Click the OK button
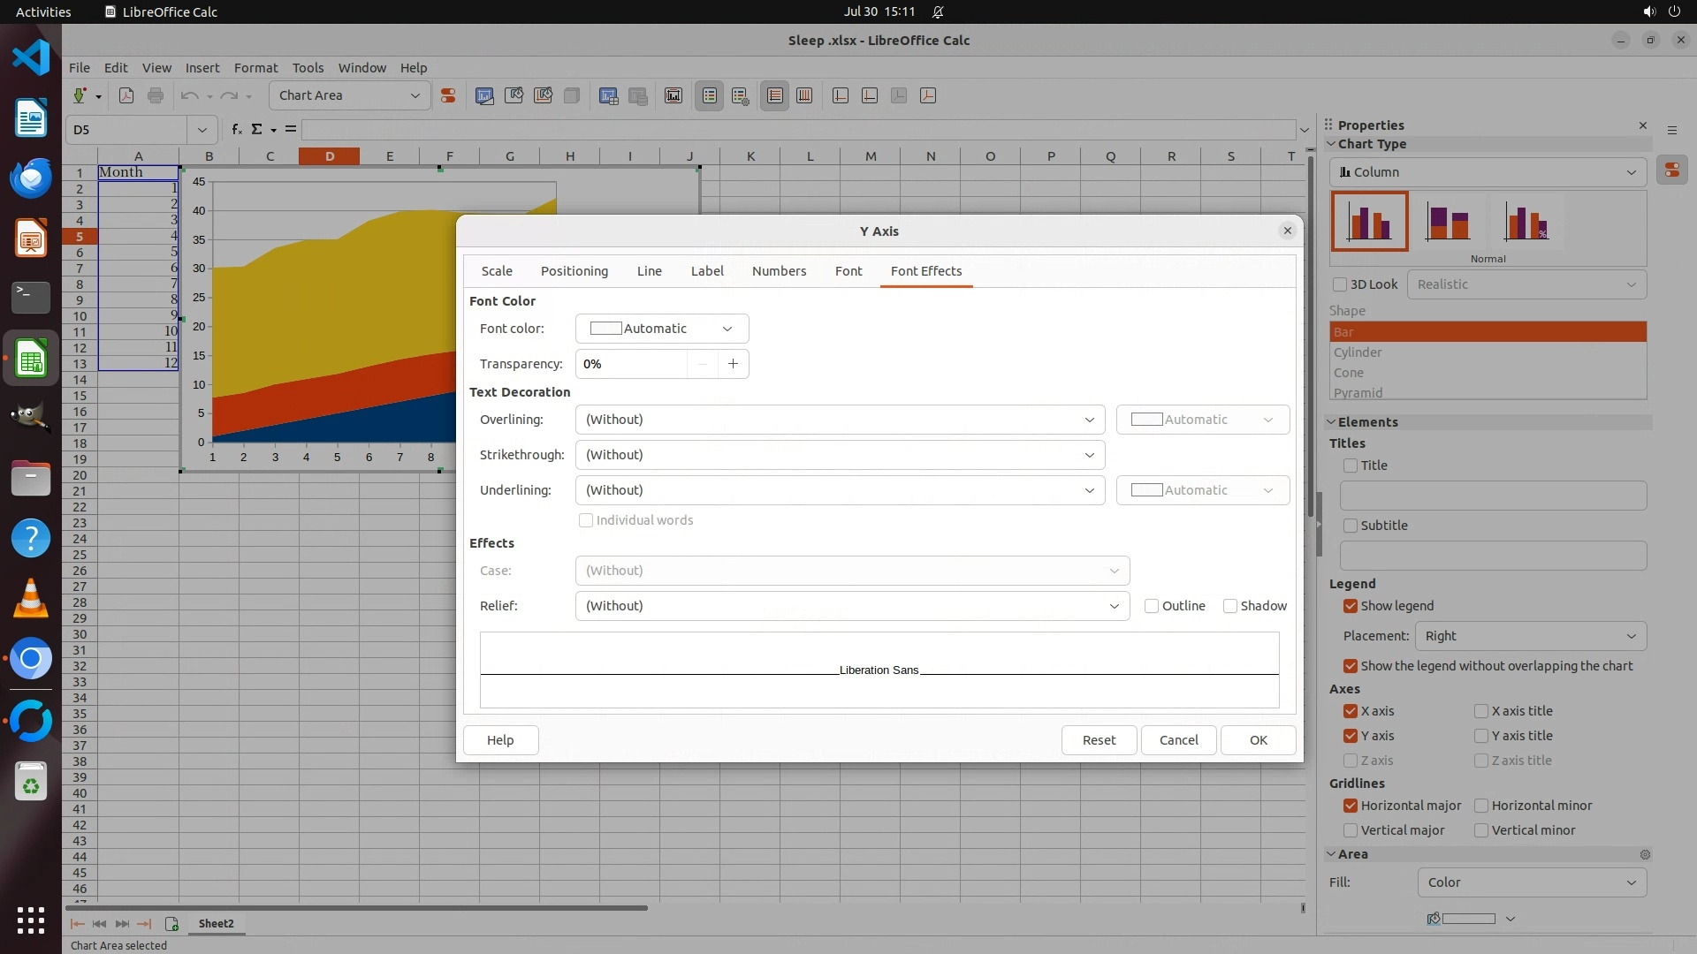Viewport: 1697px width, 954px height. [1258, 740]
